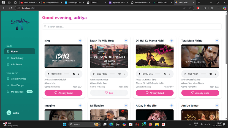Switch to ChatGPT browser tab

coord(96,2)
